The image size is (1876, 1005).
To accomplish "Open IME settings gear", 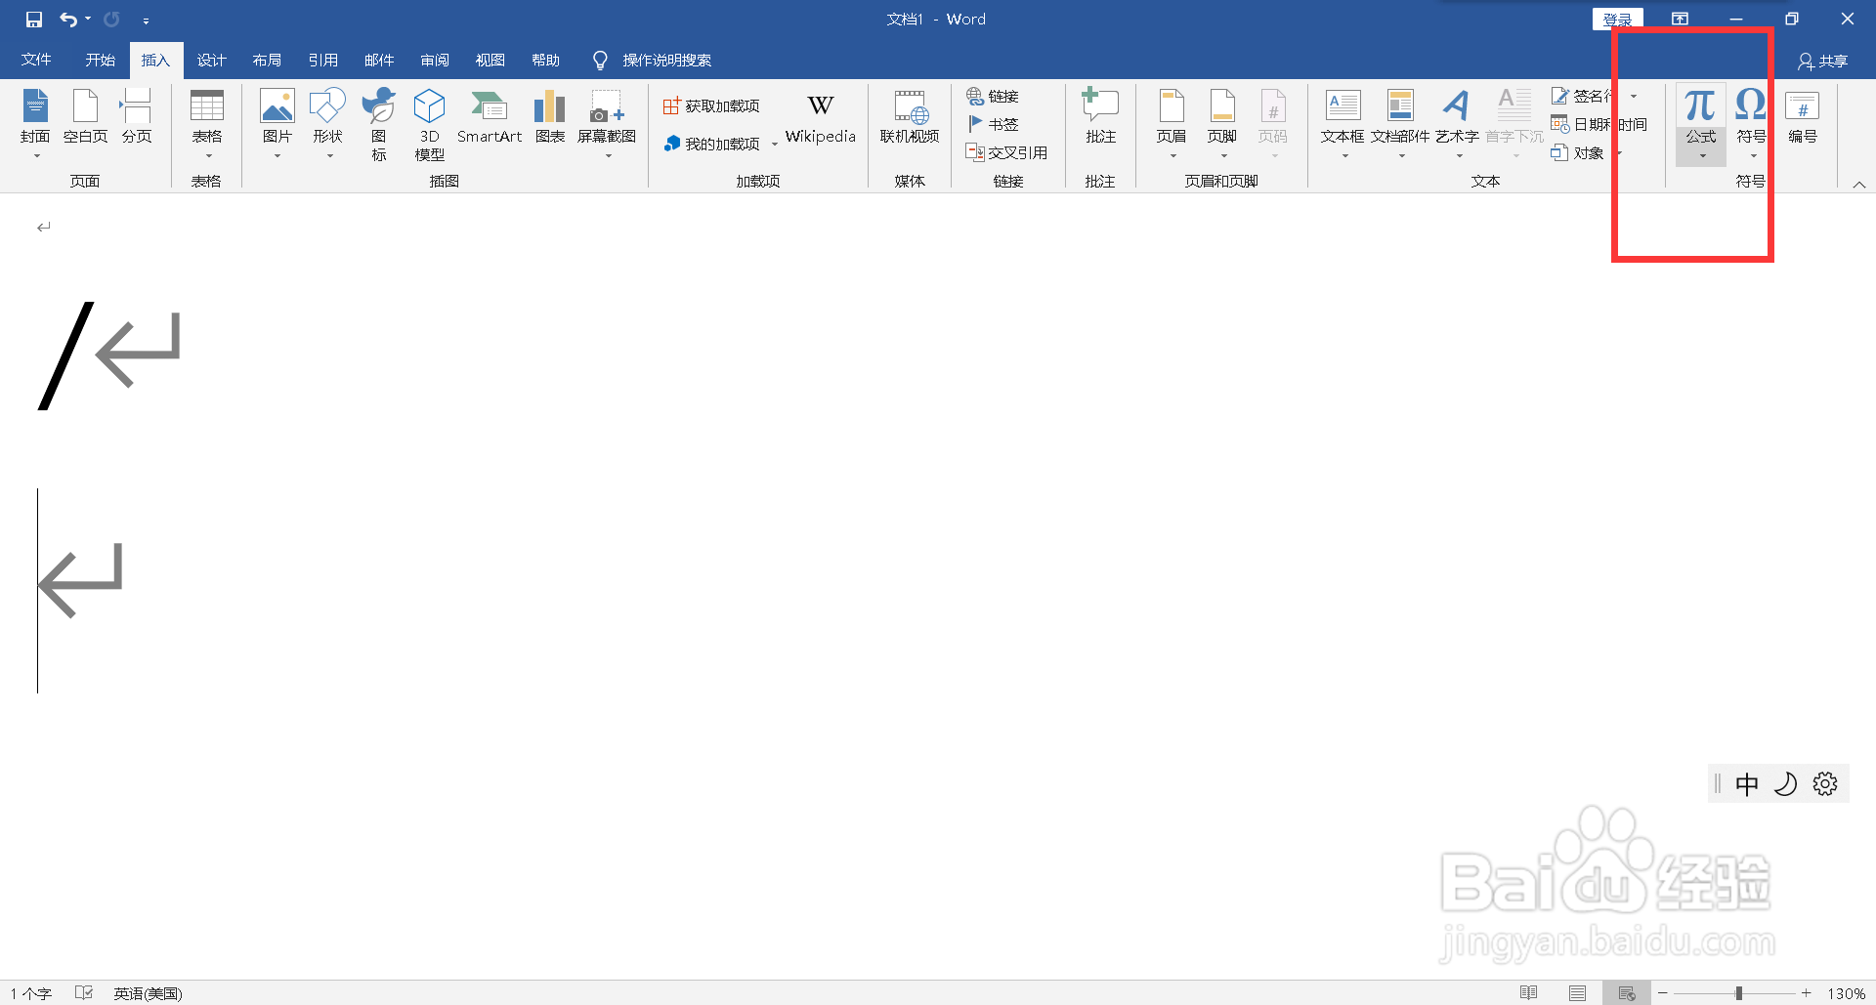I will 1825,784.
